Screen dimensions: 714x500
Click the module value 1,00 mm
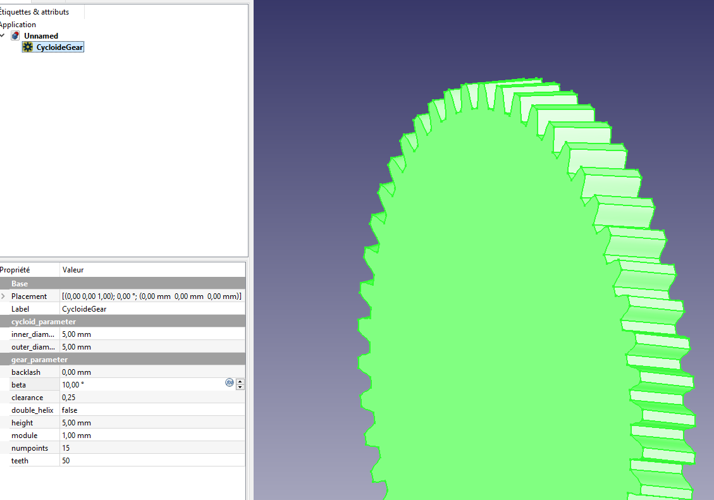click(152, 436)
